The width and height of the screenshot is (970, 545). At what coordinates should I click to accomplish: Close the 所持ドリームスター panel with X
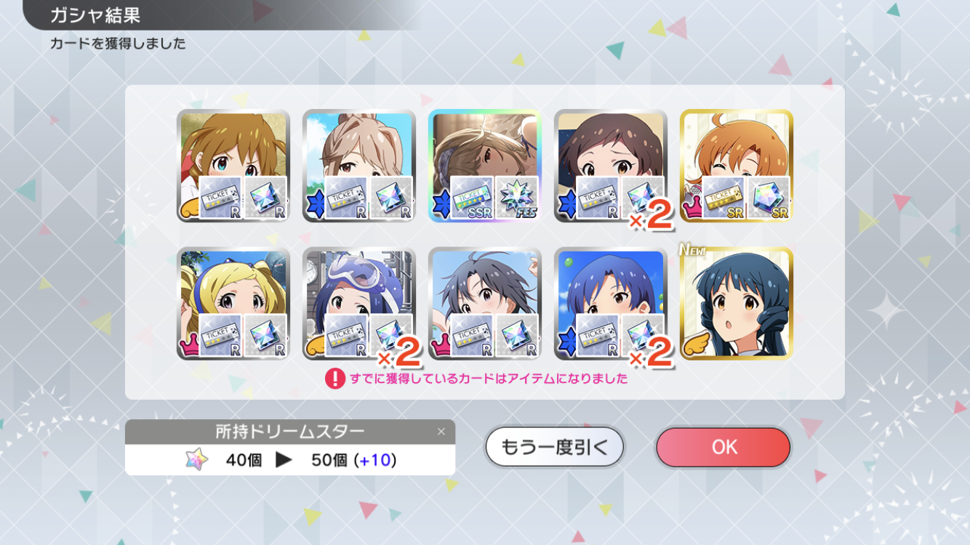[x=441, y=432]
